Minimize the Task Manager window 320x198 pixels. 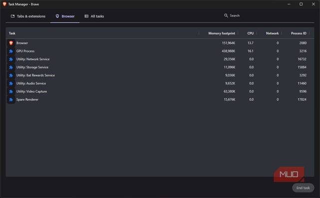(x=289, y=4)
